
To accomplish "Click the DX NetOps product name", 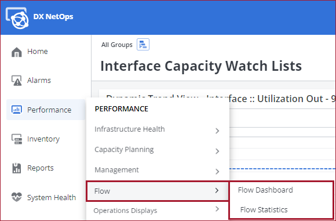I will tap(53, 17).
